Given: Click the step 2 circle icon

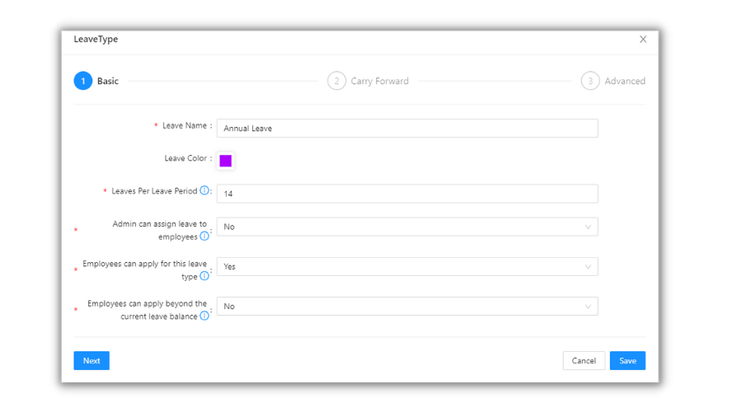Looking at the screenshot, I should 336,81.
